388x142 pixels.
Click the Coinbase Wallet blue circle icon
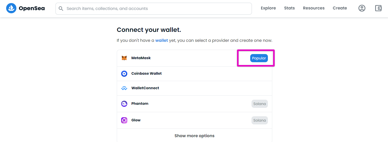(x=124, y=74)
